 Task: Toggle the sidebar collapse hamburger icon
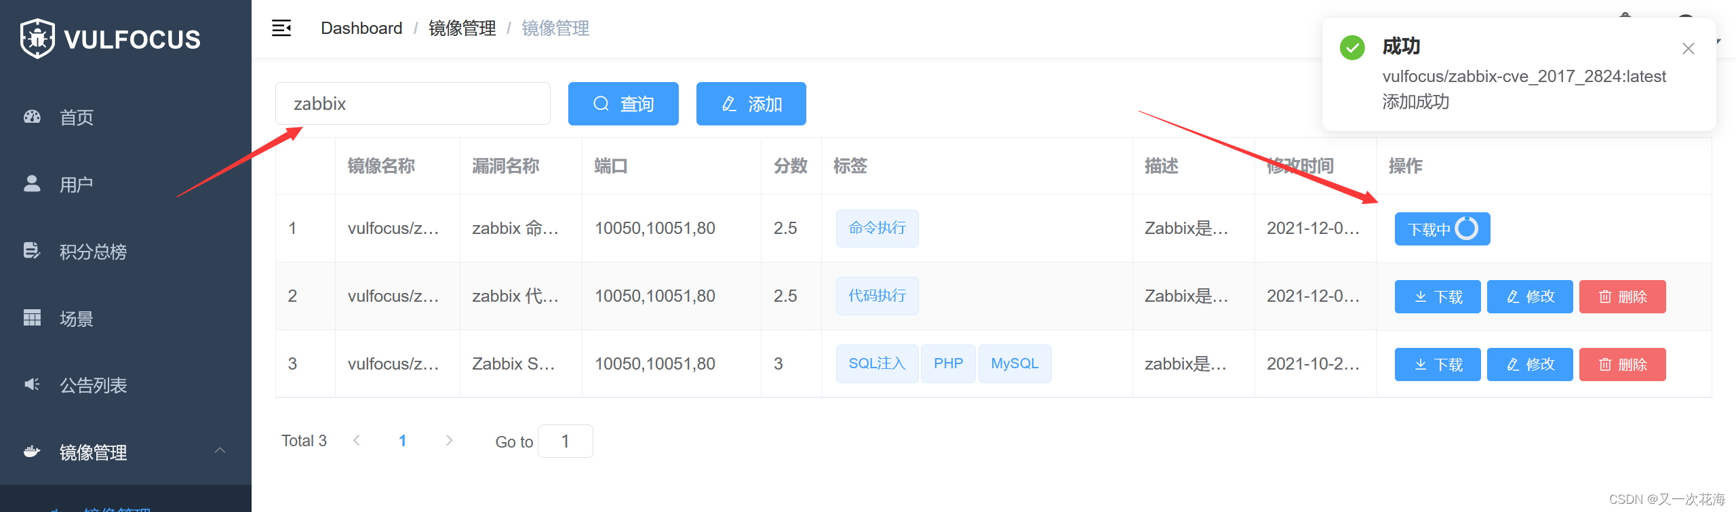281,28
